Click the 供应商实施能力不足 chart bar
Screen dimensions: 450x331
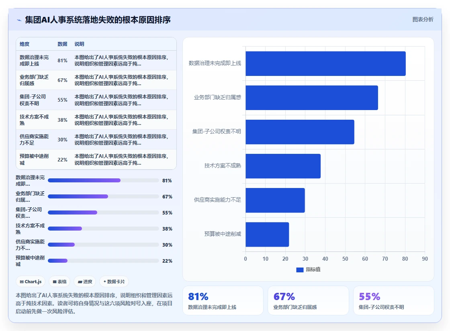coord(275,200)
